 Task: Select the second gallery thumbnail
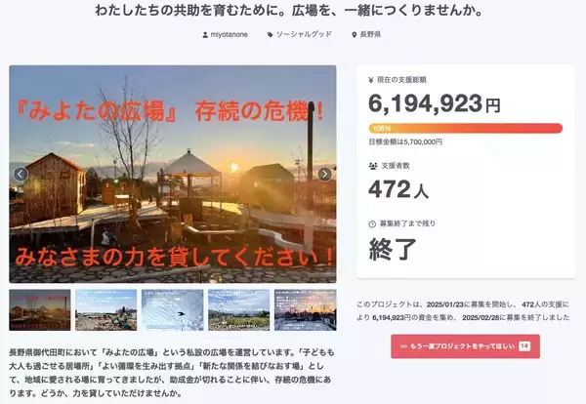point(105,310)
